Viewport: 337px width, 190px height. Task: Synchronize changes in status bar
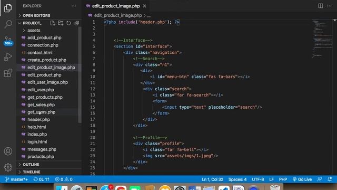(41, 179)
